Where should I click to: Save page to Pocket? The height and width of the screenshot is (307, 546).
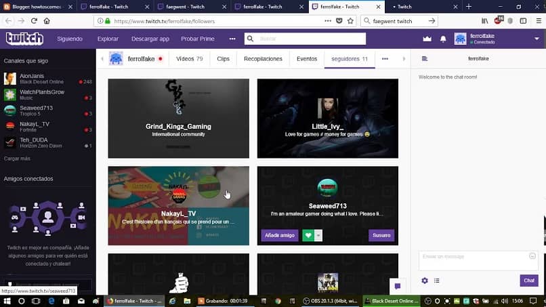[x=339, y=21]
